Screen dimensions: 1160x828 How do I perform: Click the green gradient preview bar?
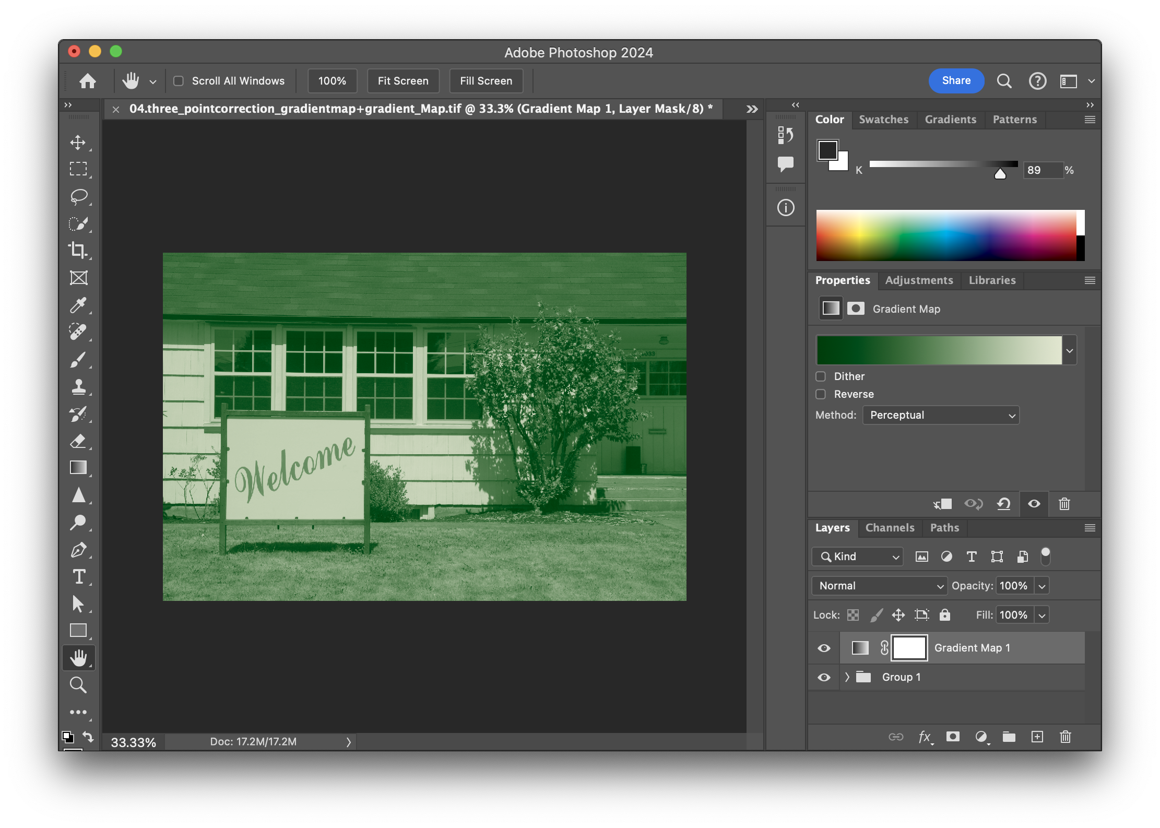pos(939,350)
